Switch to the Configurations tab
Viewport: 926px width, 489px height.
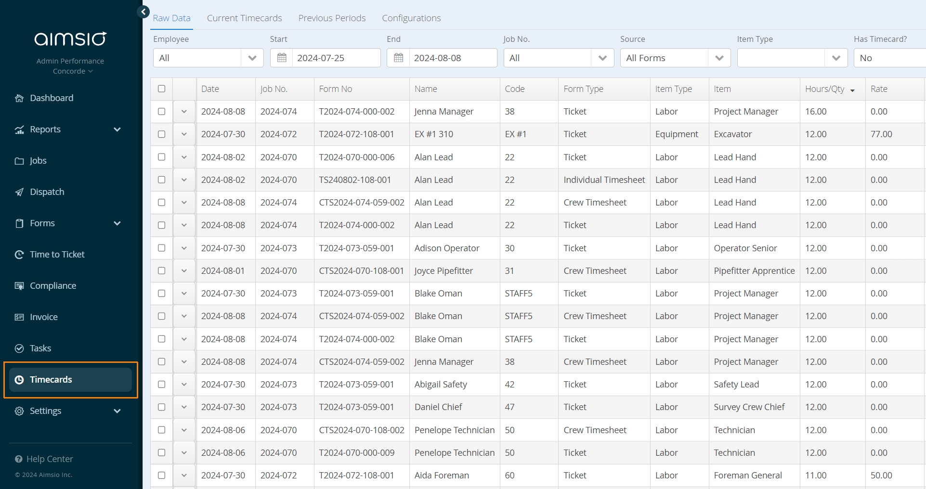pos(411,18)
